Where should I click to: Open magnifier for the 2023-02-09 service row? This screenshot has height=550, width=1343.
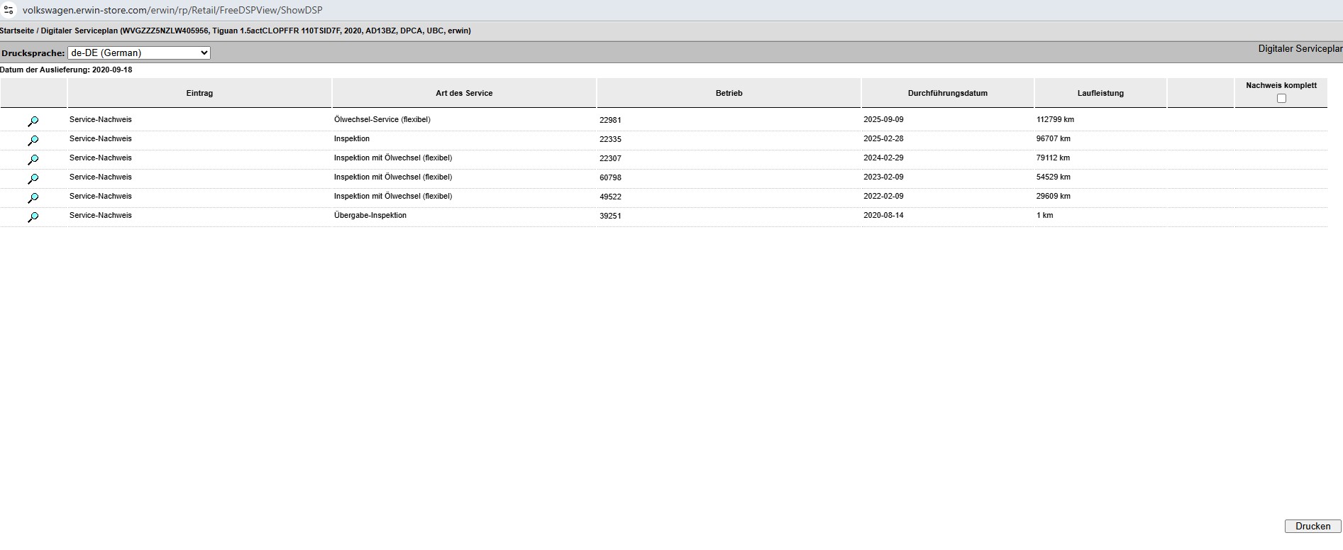tap(33, 179)
